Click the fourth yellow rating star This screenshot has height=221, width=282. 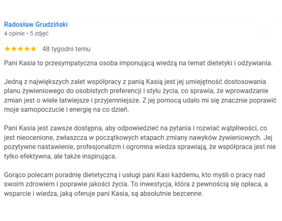(x=27, y=49)
